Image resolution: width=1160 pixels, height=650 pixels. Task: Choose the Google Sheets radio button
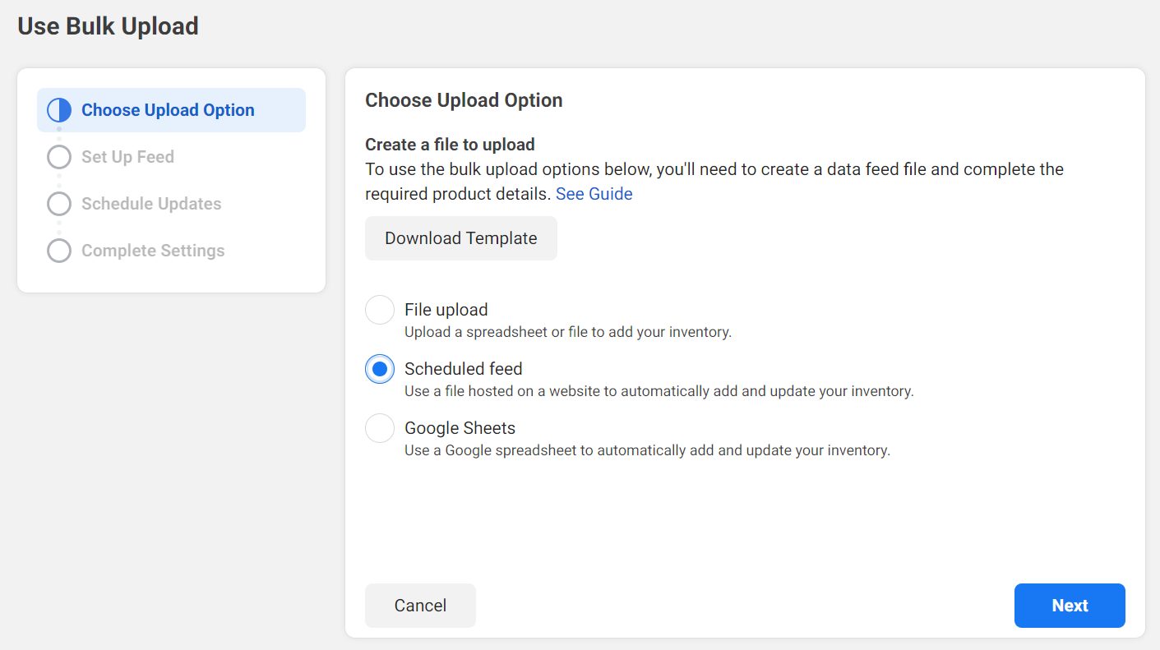tap(380, 428)
